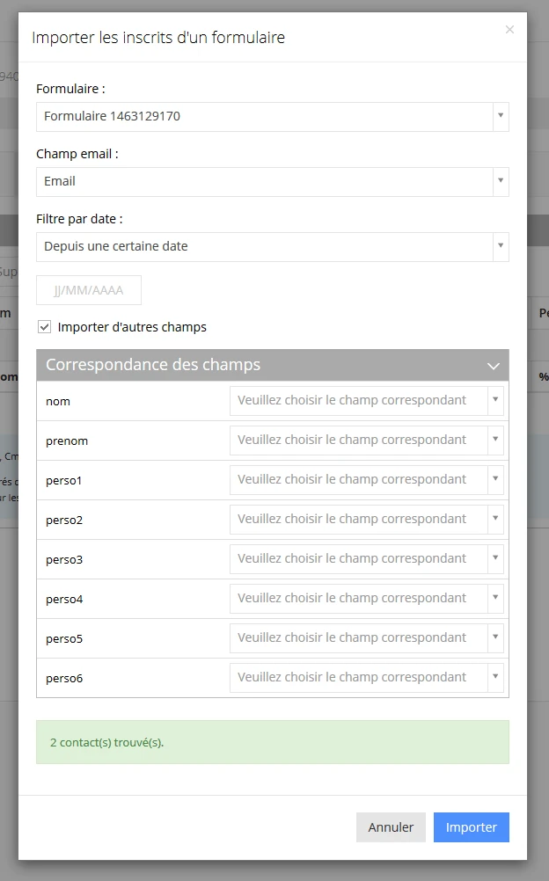Choose the matching field for nom
Image resolution: width=549 pixels, height=881 pixels.
366,400
